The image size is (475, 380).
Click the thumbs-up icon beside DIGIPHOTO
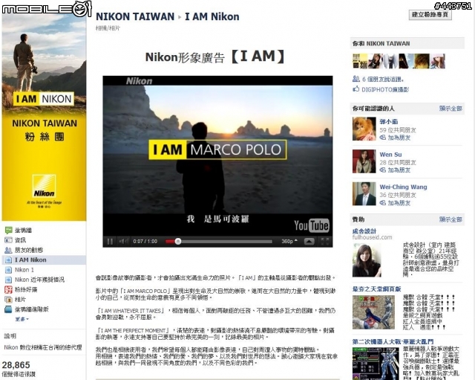click(x=356, y=89)
